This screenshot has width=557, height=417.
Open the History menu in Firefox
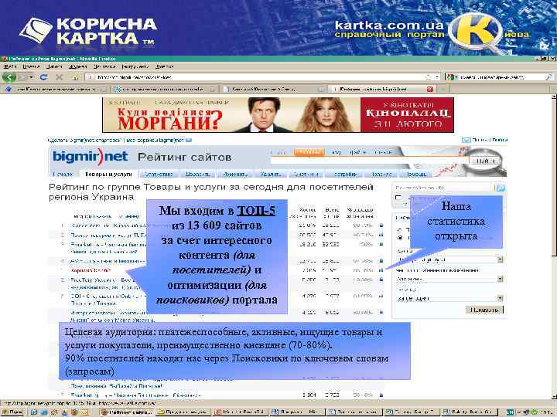[78, 66]
